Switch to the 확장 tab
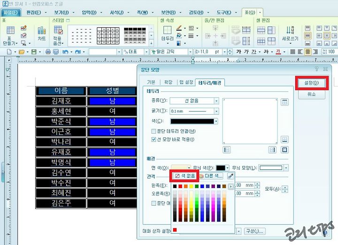The width and height of the screenshot is (338, 245). [x=169, y=82]
